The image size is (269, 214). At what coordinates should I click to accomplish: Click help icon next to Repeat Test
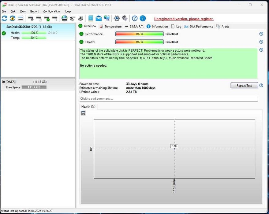point(261,85)
